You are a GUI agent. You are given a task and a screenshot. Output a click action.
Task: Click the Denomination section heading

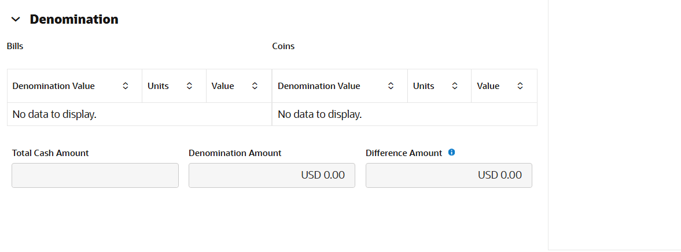(x=74, y=20)
